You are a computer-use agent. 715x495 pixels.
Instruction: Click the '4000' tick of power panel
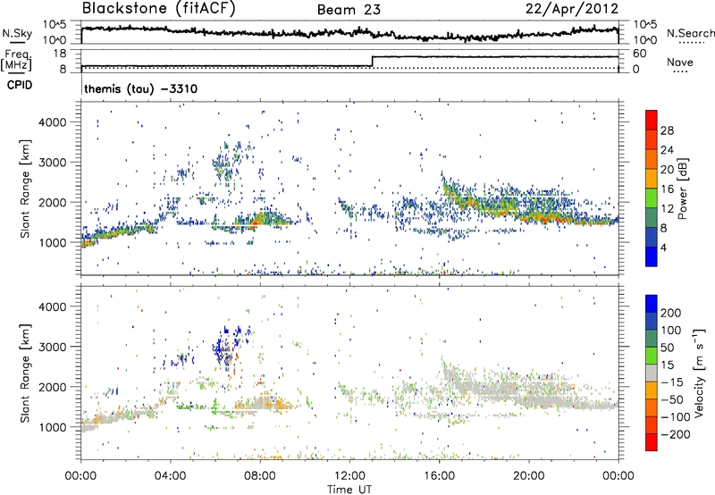click(52, 122)
